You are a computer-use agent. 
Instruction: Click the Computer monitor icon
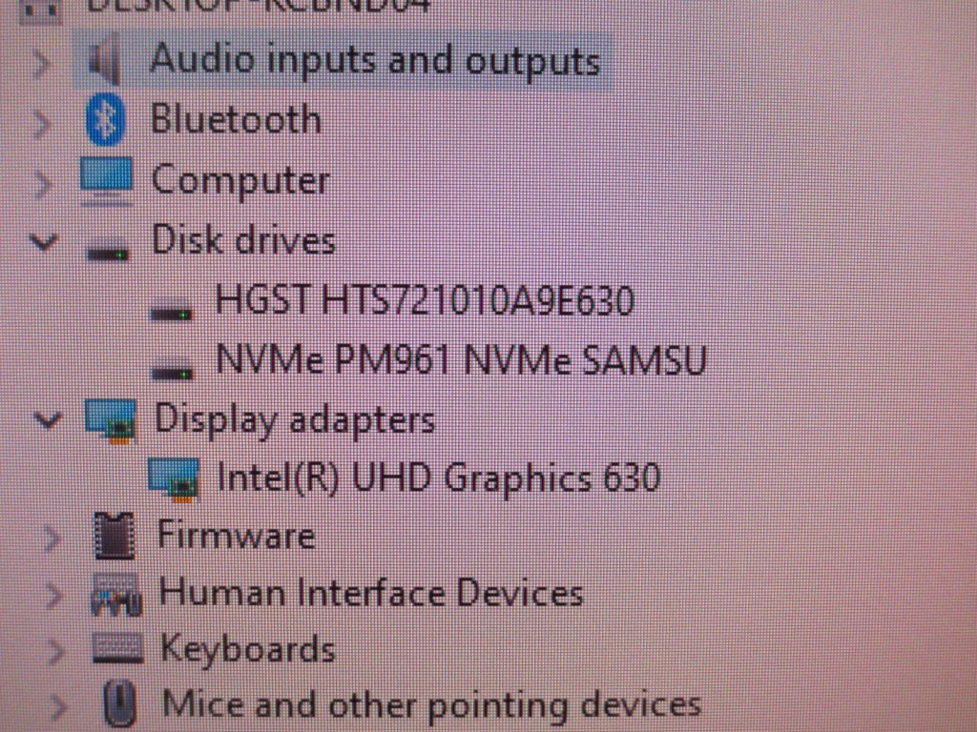106,180
